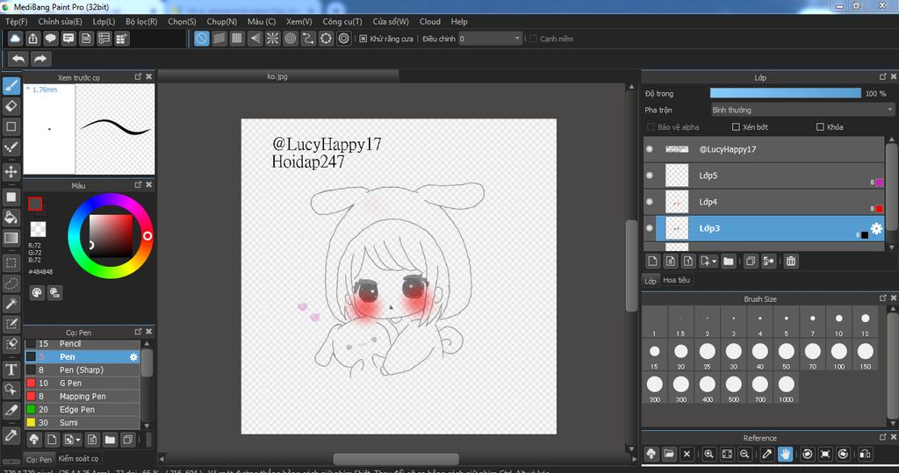This screenshot has width=899, height=473.
Task: Open add brush dropdown in brush panel
Action: pyautogui.click(x=78, y=440)
